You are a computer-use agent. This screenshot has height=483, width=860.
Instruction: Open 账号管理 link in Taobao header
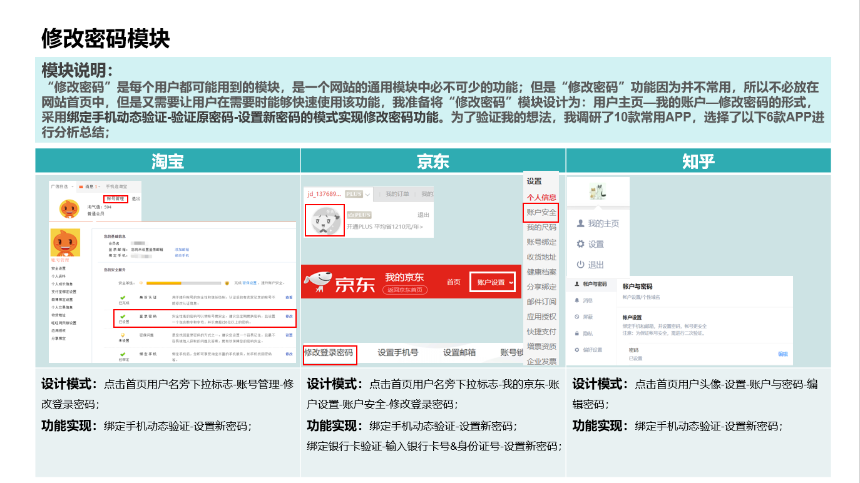coord(116,198)
